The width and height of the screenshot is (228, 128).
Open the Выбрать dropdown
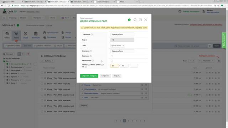[49, 61]
